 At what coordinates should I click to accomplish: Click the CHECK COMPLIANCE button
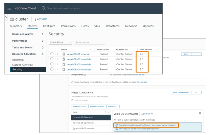click(181, 92)
